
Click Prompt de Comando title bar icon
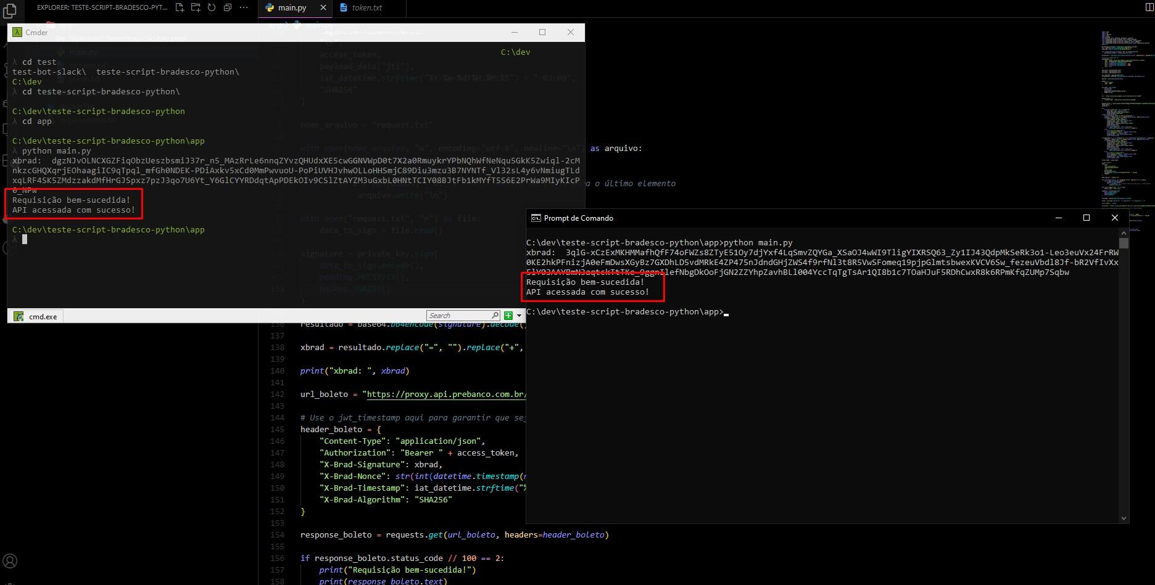tap(536, 218)
